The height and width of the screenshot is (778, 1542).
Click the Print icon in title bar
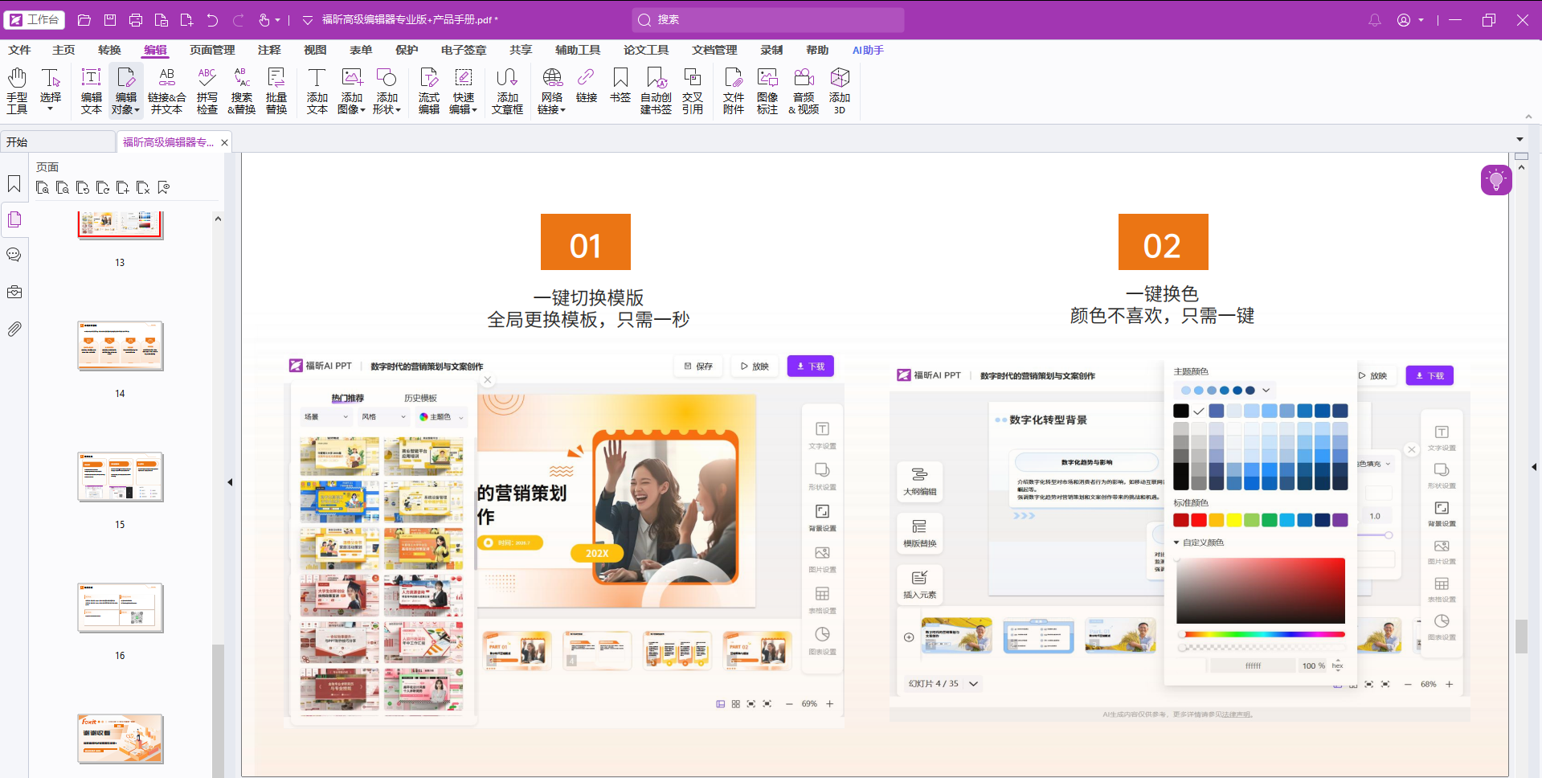coord(136,20)
